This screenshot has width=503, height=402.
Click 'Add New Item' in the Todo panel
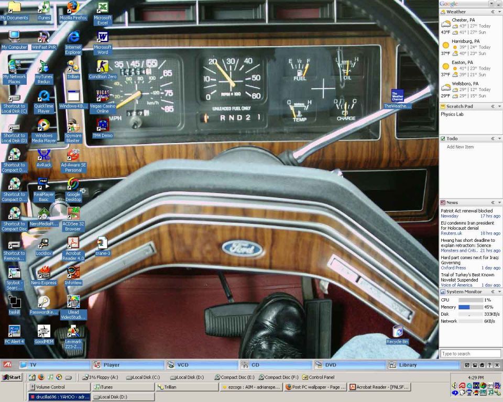460,147
